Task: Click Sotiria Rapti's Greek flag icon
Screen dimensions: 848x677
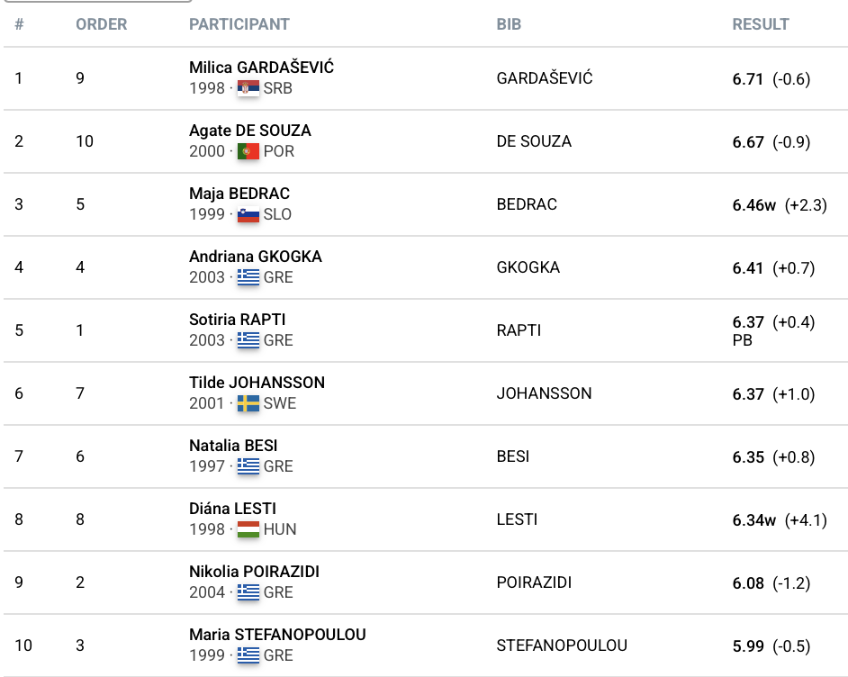Action: tap(248, 340)
